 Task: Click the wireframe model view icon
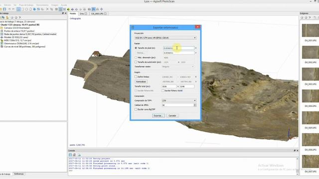[76, 9]
